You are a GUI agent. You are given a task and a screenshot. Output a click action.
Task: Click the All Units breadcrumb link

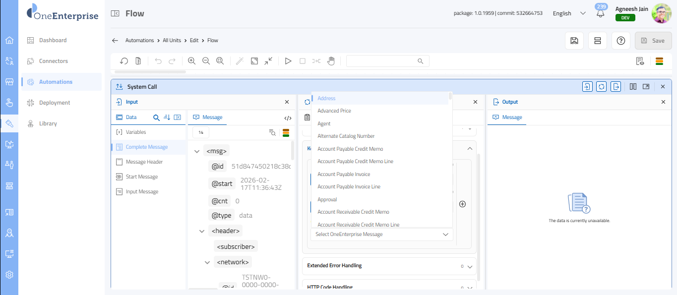[x=172, y=41]
